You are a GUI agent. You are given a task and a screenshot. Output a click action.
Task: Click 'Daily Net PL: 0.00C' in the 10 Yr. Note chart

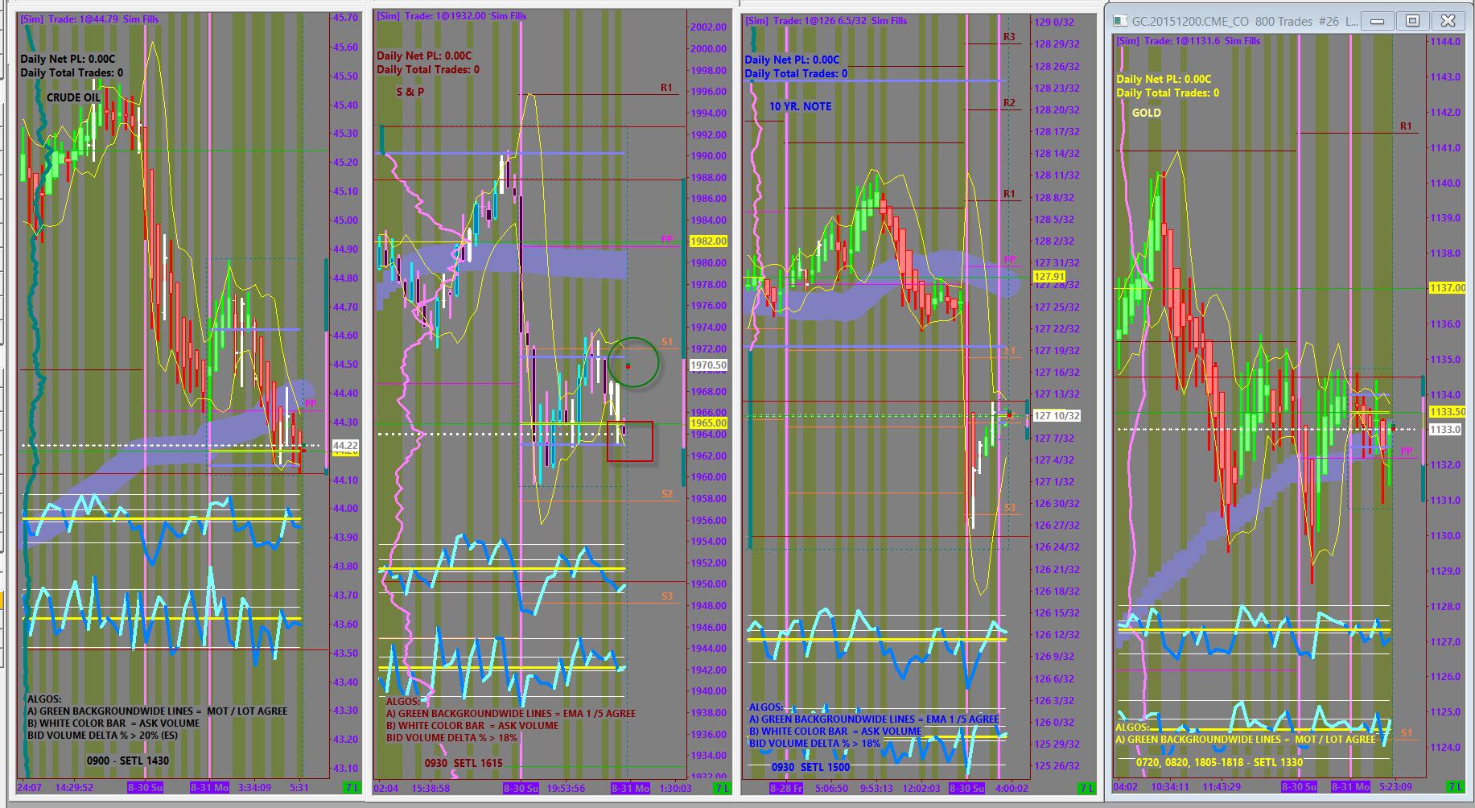click(792, 60)
